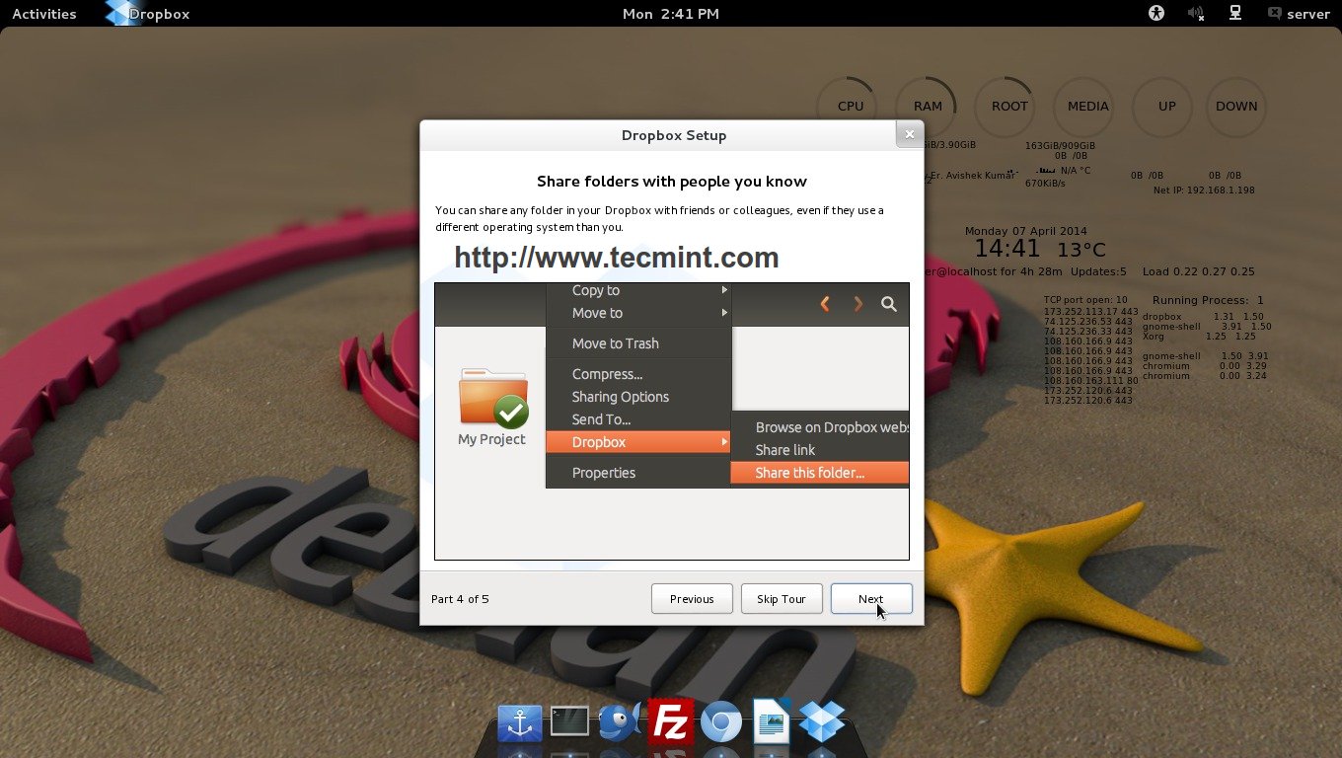Open the Bluefish editor fish icon
The width and height of the screenshot is (1342, 758).
point(621,721)
